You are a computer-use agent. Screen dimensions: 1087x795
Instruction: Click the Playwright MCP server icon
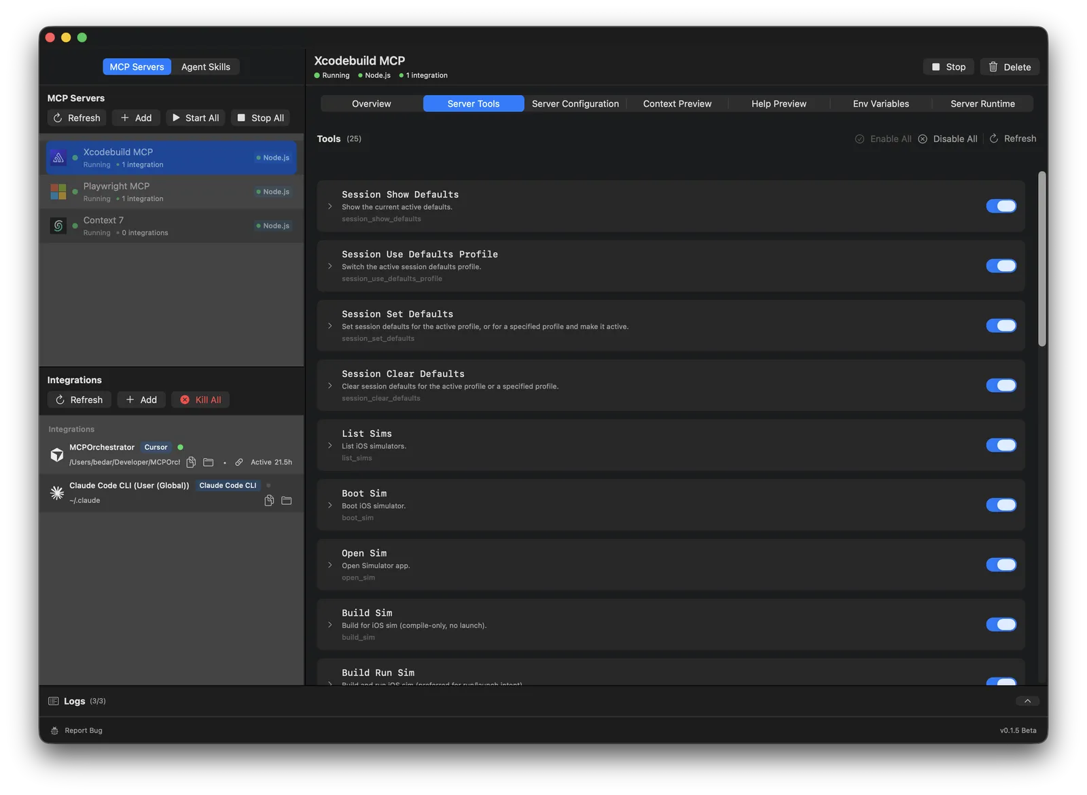(x=58, y=191)
